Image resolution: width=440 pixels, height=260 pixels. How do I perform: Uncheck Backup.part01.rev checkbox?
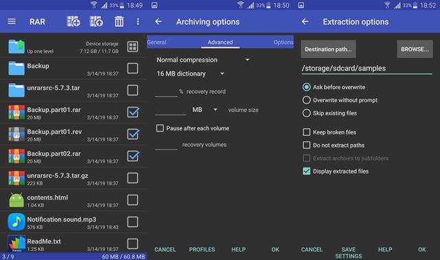(133, 134)
